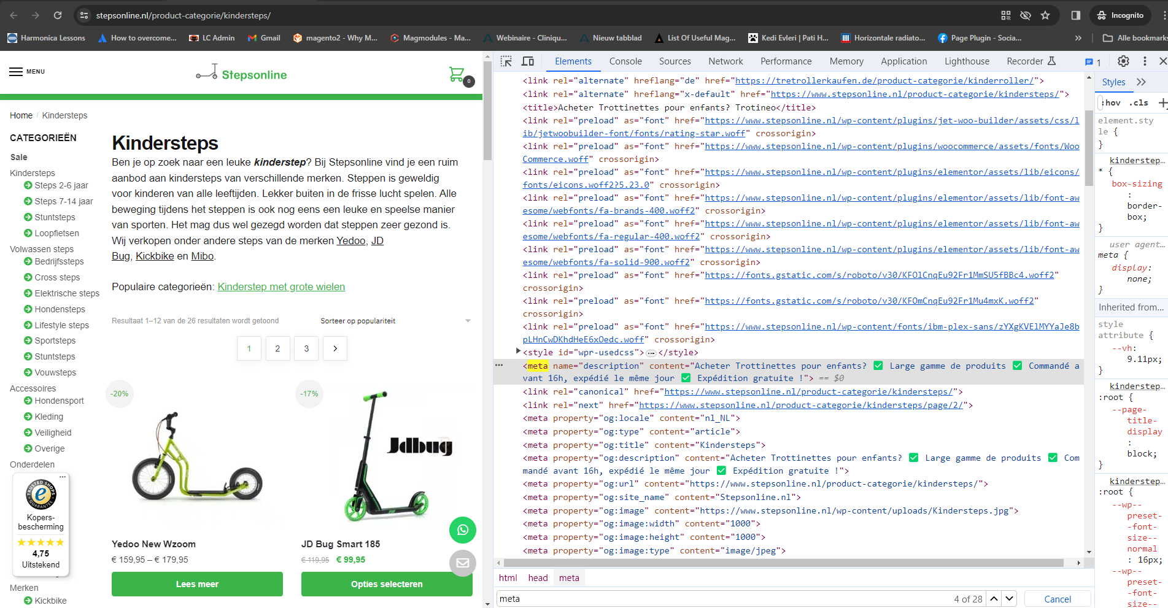The width and height of the screenshot is (1168, 608).
Task: Open three-dot menu on Trusted Shops widget
Action: (63, 477)
